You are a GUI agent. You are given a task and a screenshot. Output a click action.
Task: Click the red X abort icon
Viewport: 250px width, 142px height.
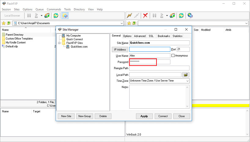[145, 16]
